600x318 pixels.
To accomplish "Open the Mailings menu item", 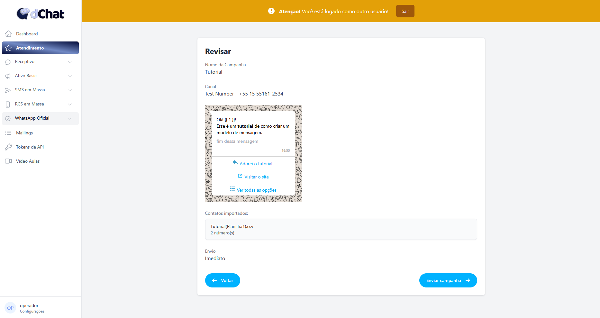I will click(24, 133).
